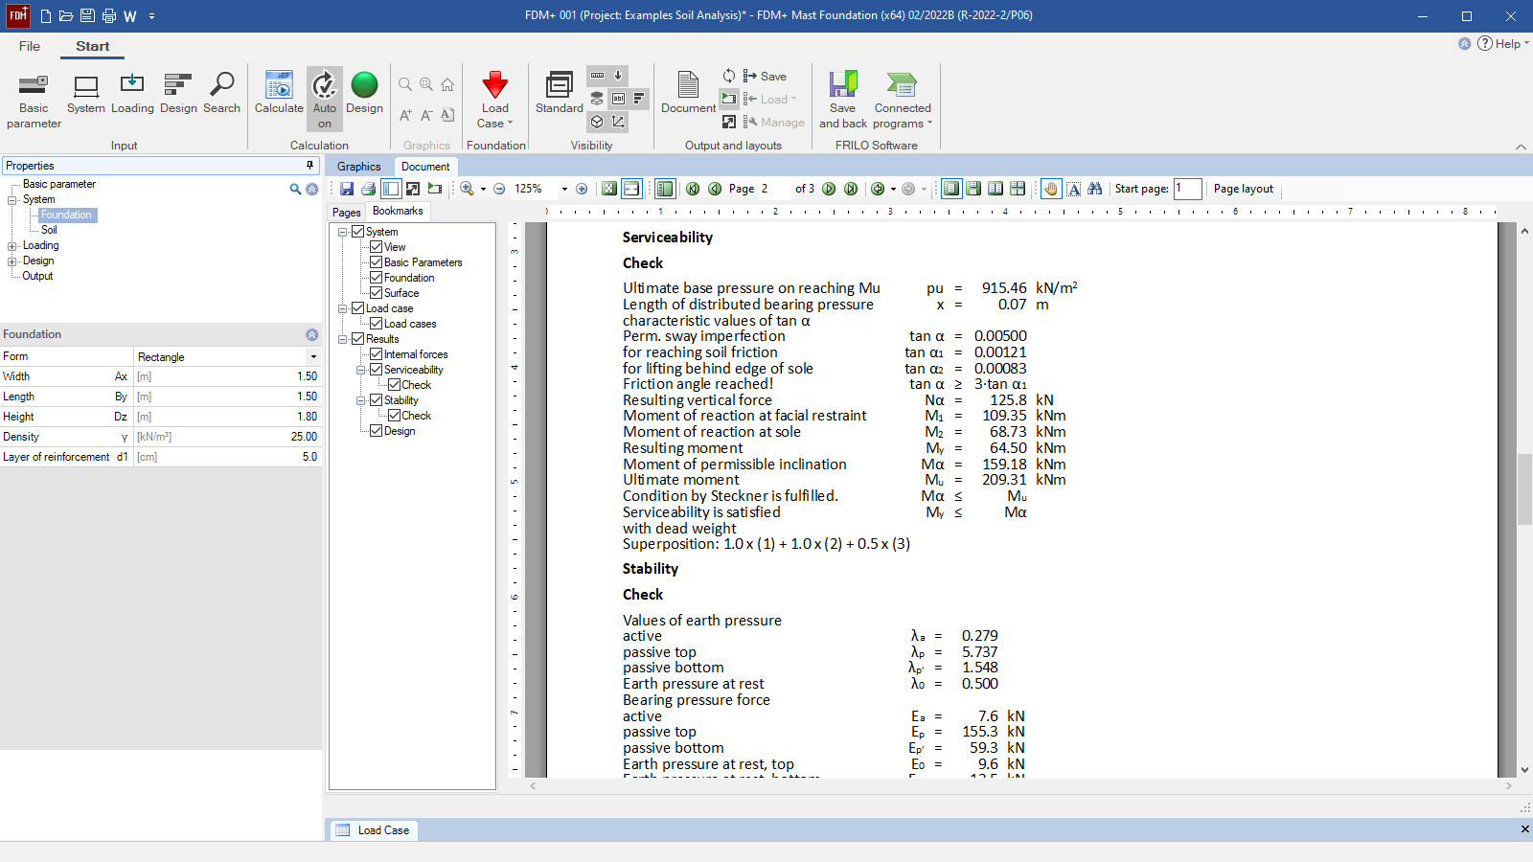Click Save in Output and layouts

765,77
